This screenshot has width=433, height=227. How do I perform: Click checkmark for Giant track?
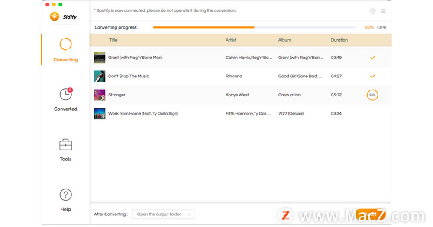coord(372,58)
